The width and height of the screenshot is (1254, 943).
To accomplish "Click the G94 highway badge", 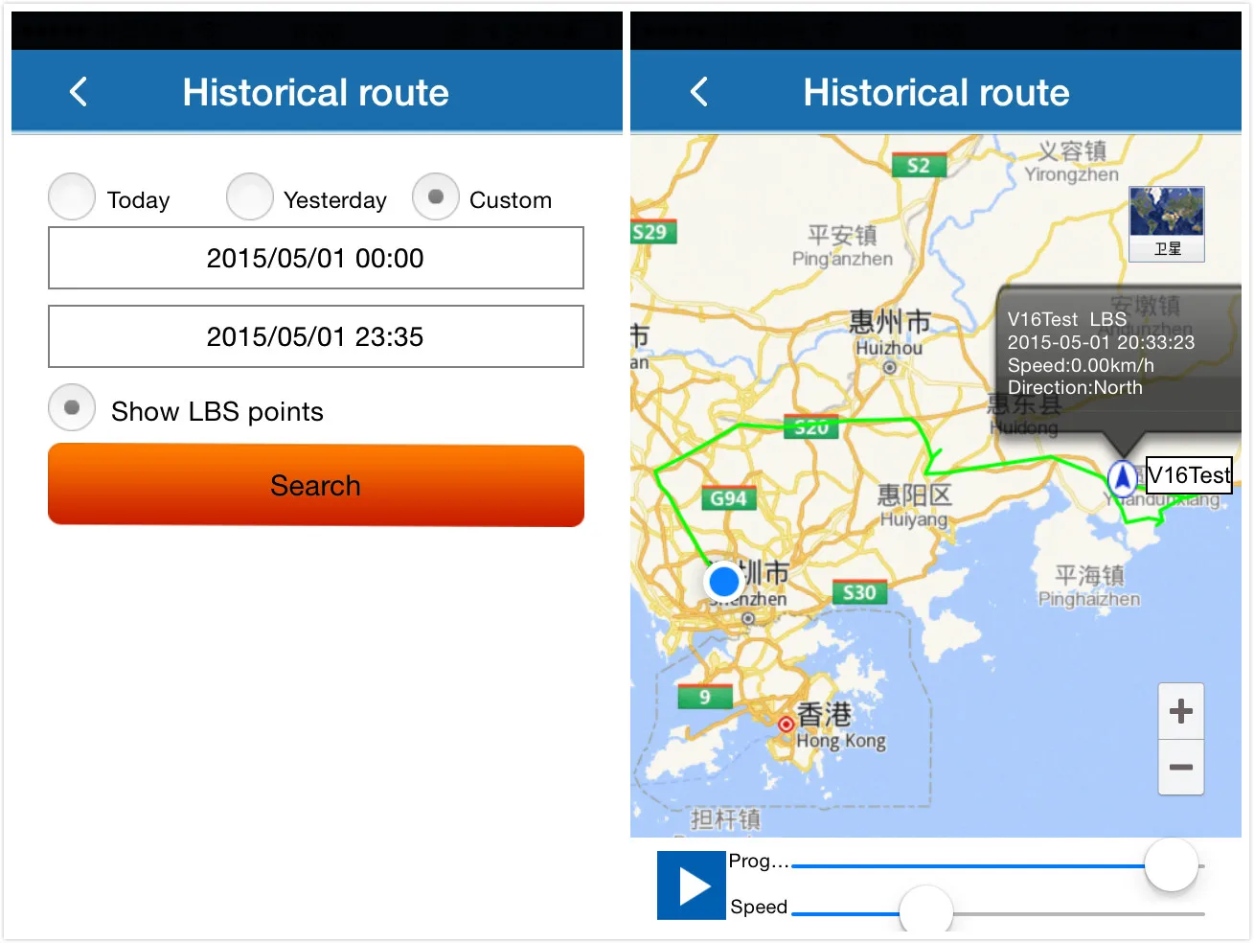I will click(x=728, y=498).
